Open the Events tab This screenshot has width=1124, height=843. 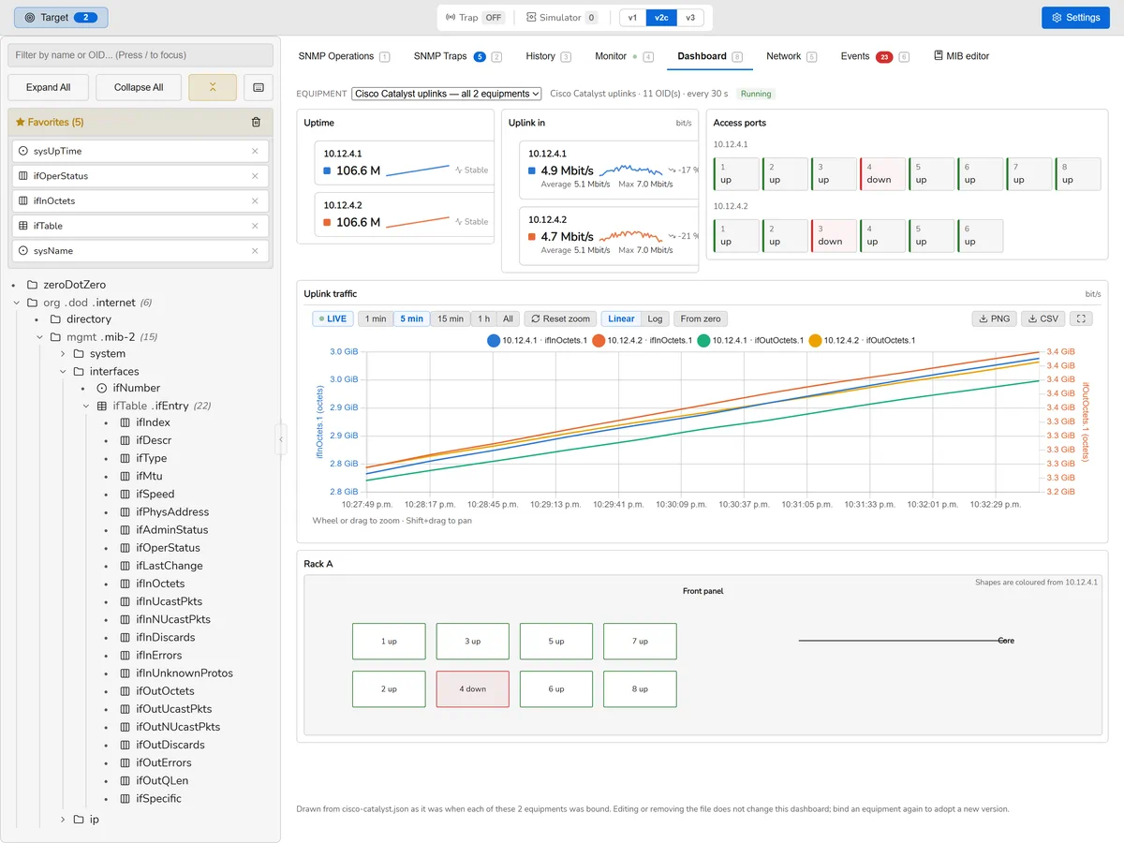point(874,56)
